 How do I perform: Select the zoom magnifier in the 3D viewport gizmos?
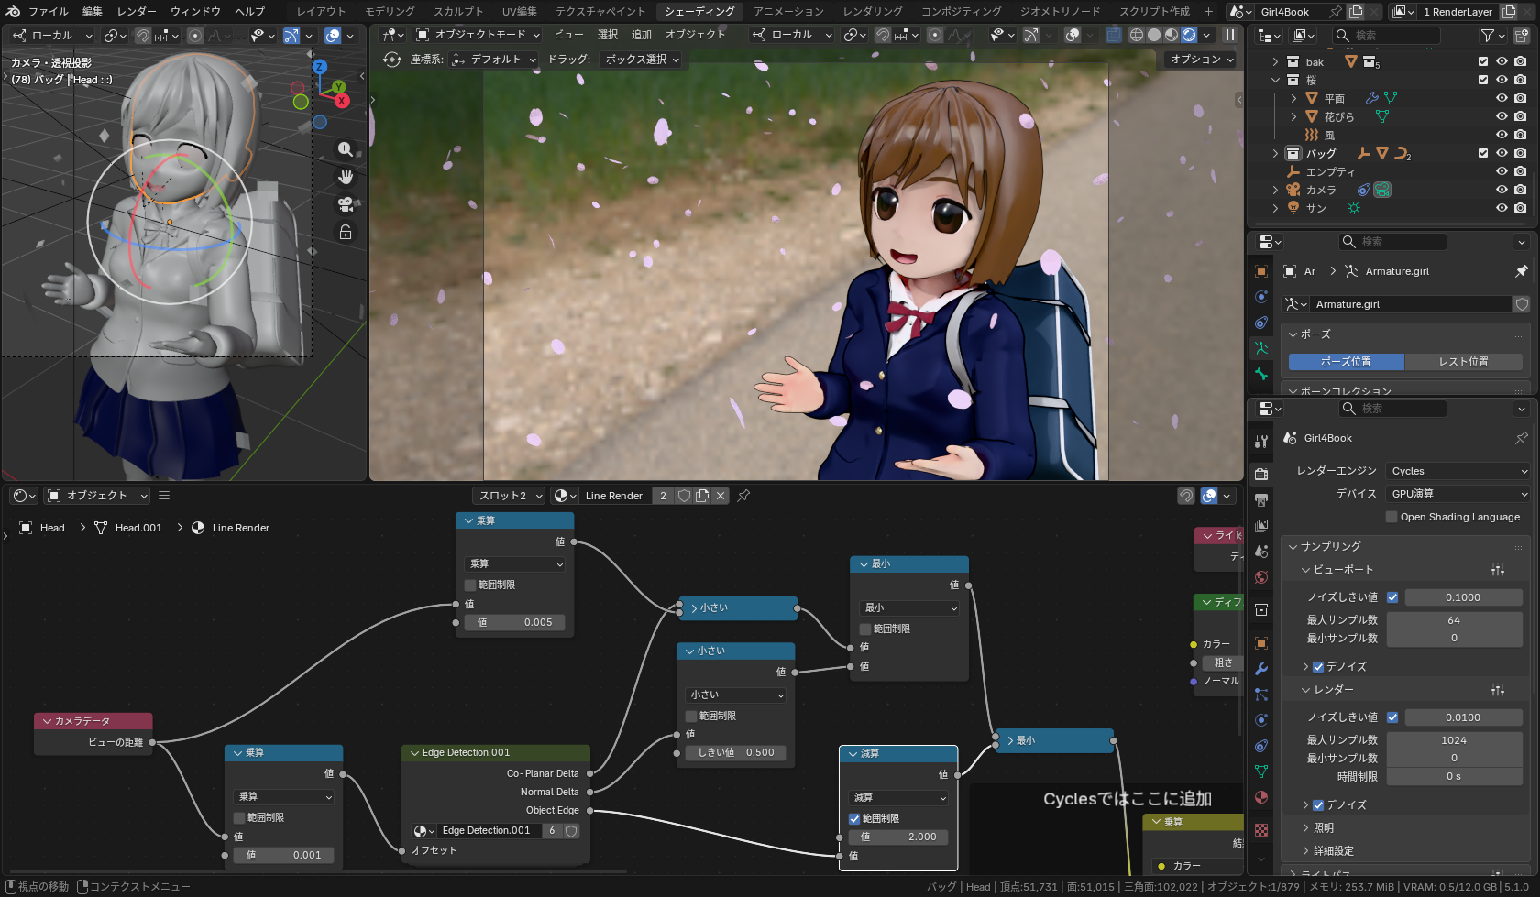coord(345,149)
